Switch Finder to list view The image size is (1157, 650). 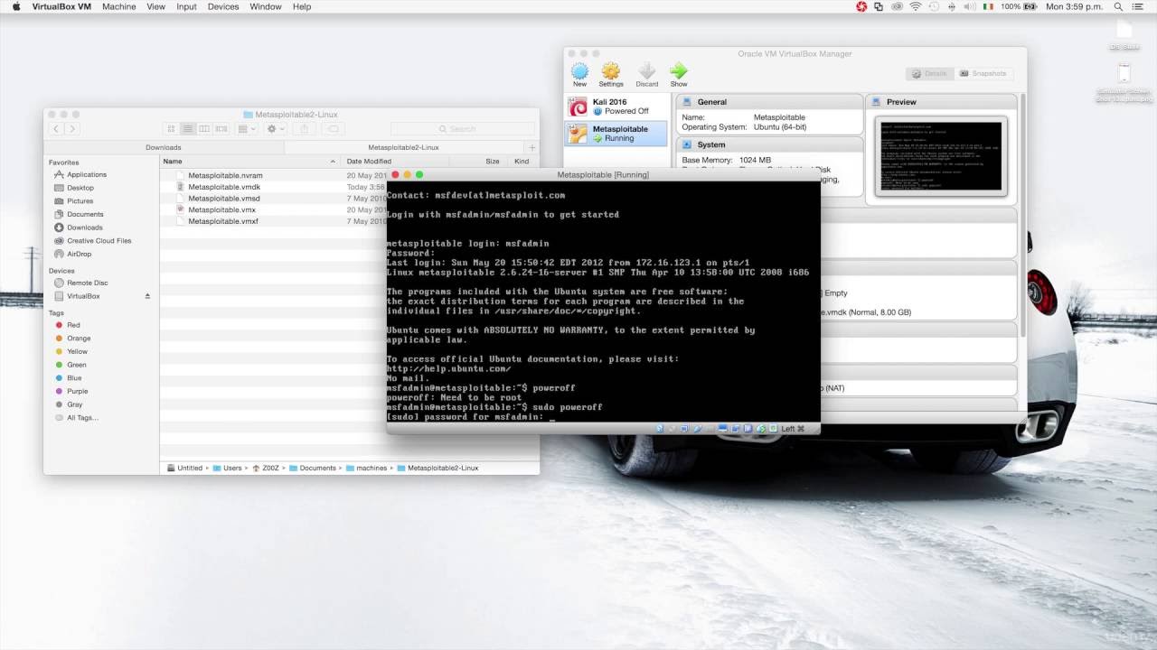pos(188,129)
